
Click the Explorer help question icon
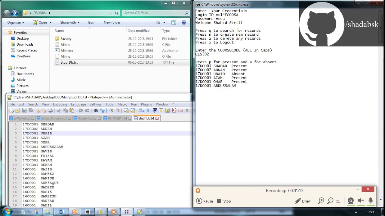pyautogui.click(x=184, y=22)
